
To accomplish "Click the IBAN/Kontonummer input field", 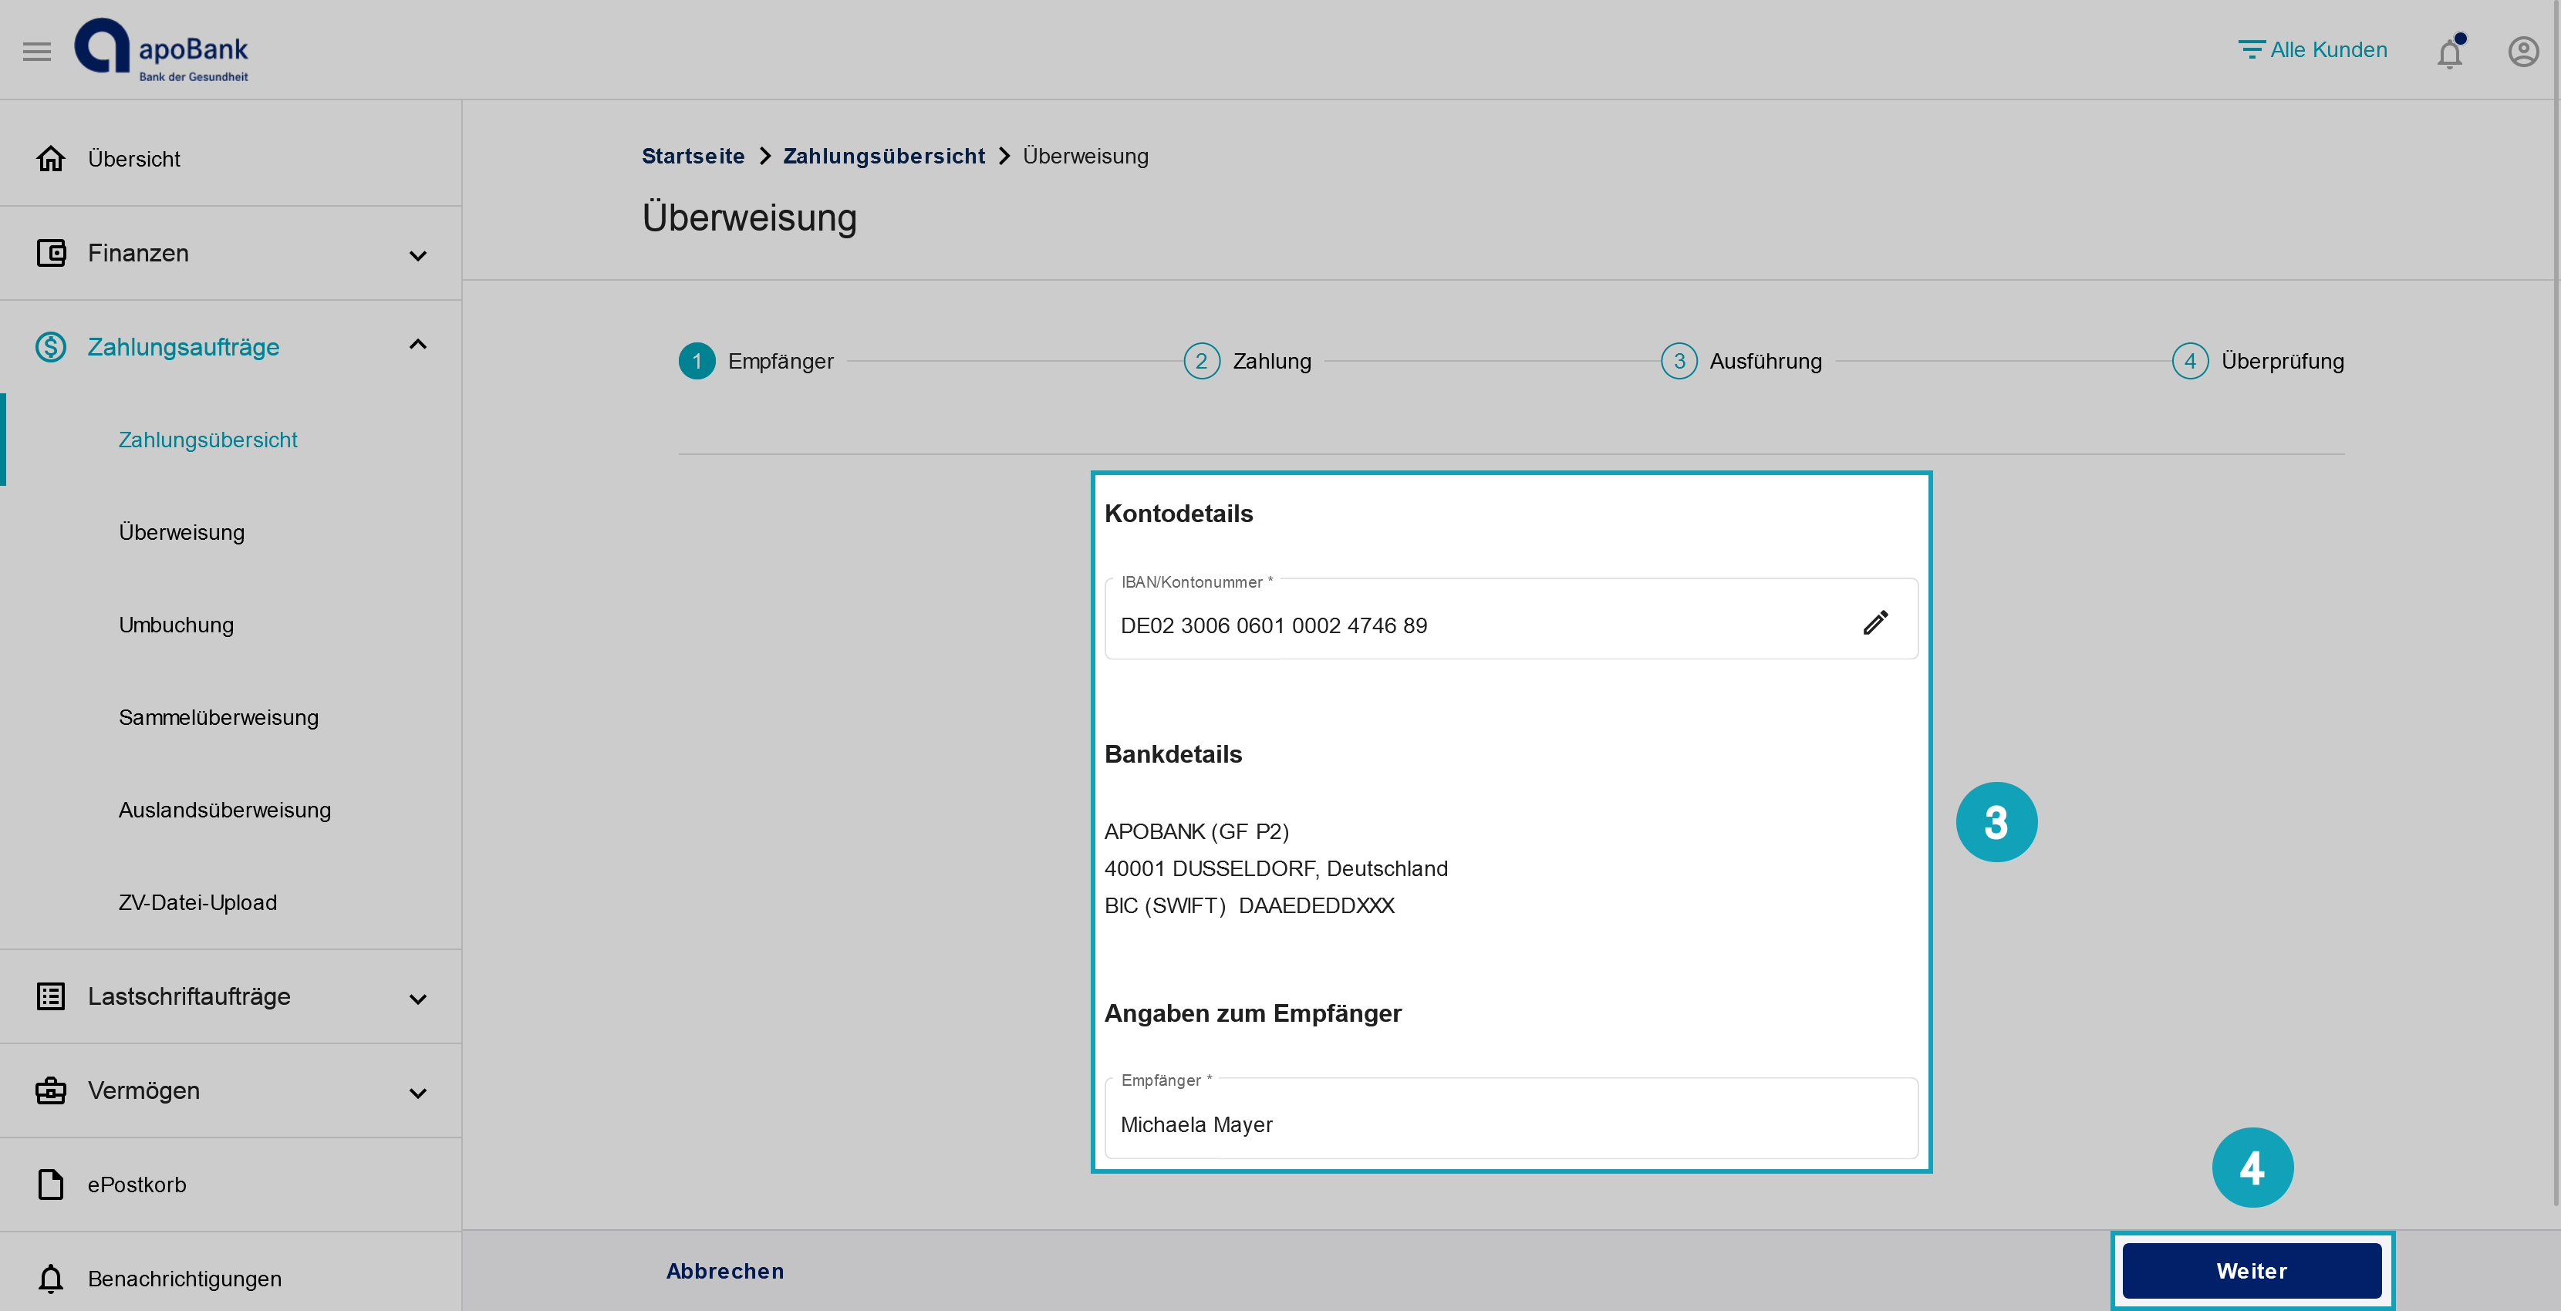I will point(1511,619).
